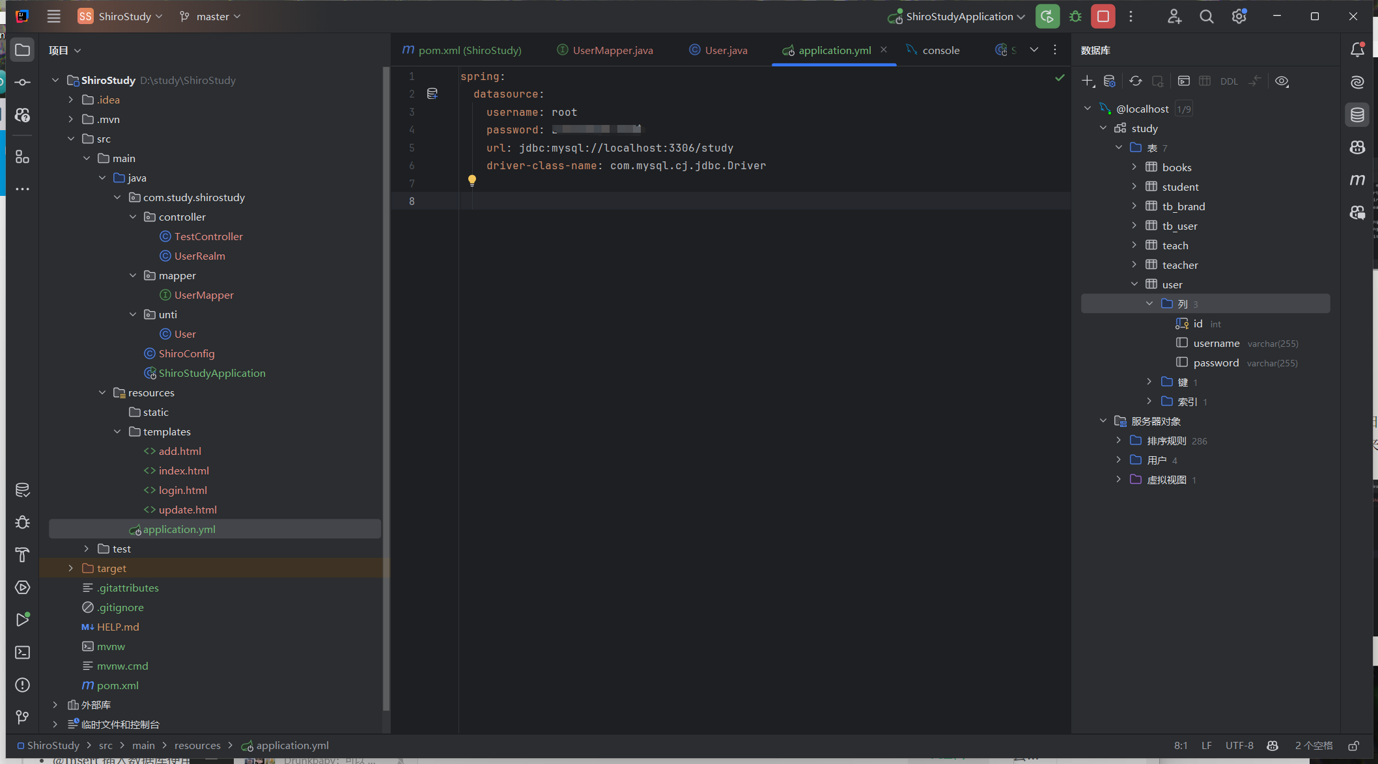Switch to pom.xml (ShiroStudy) tab
Image resolution: width=1378 pixels, height=764 pixels.
pyautogui.click(x=462, y=50)
